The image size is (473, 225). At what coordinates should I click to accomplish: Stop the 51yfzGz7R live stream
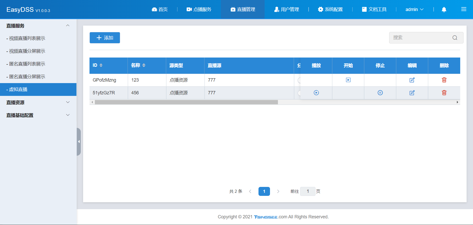click(x=380, y=93)
